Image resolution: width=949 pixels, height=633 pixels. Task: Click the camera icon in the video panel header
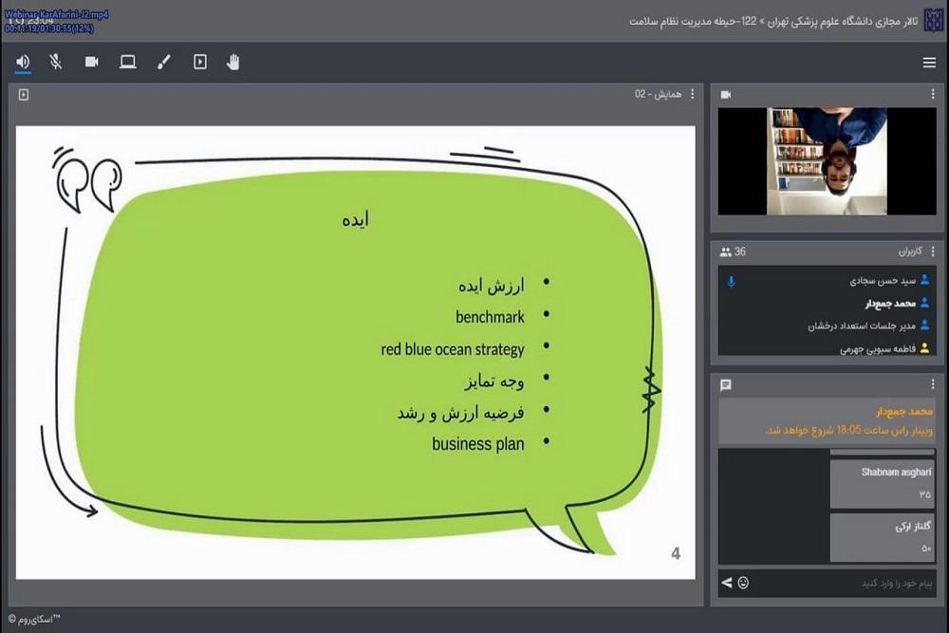pos(726,94)
